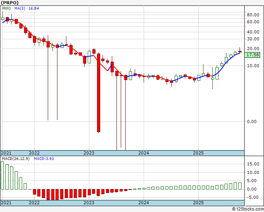264x212 pixels.
Task: Click the tallest green MACD bar in 2021
Action: click(2, 176)
